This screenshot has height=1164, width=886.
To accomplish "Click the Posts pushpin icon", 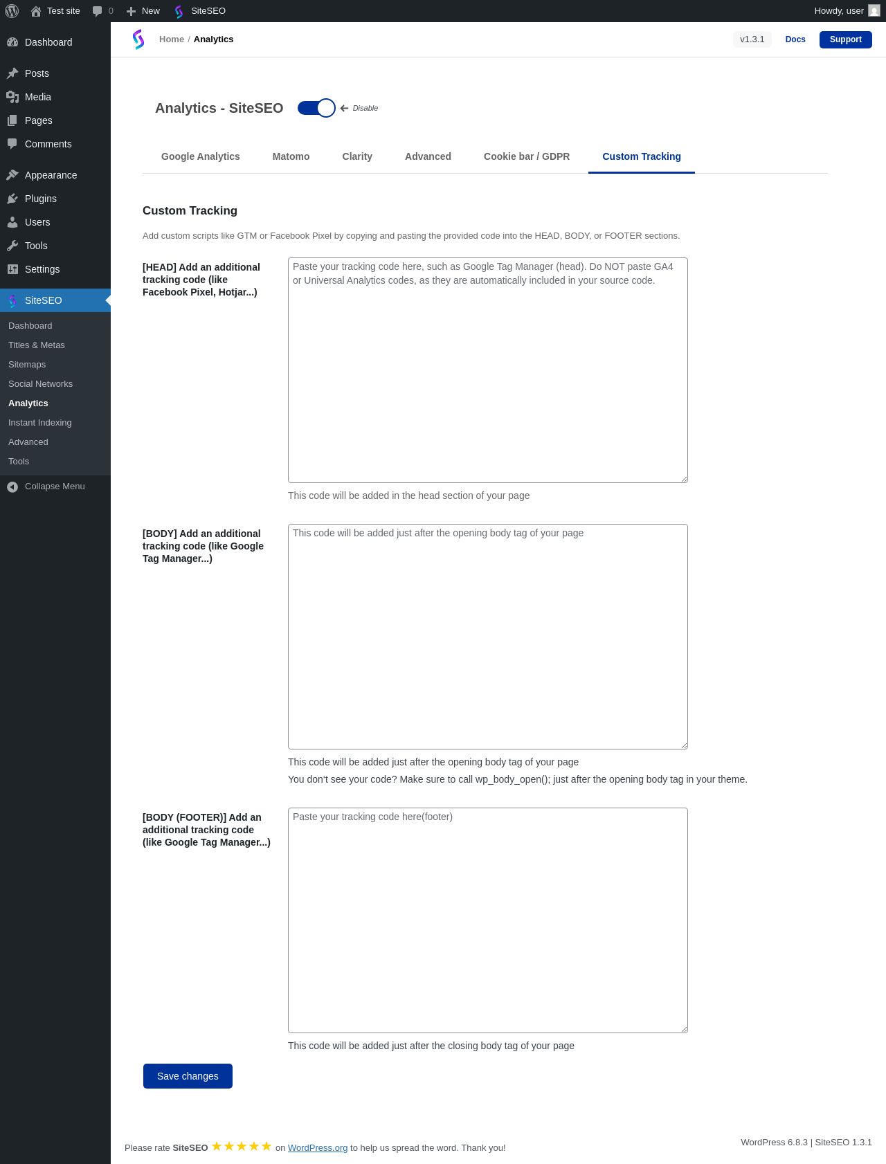I will tap(12, 73).
